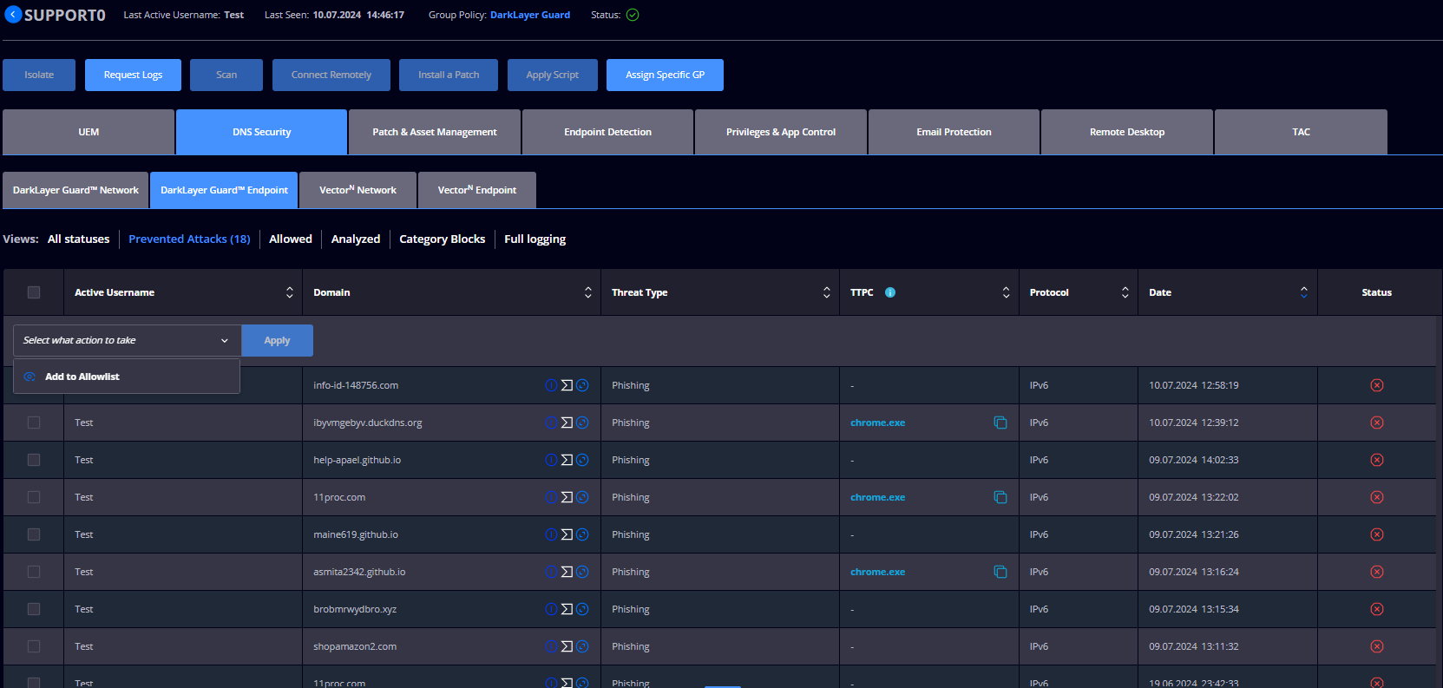Screen dimensions: 1443x688
Task: Click the info icon for asmita2342.github.io
Action: pyautogui.click(x=551, y=572)
